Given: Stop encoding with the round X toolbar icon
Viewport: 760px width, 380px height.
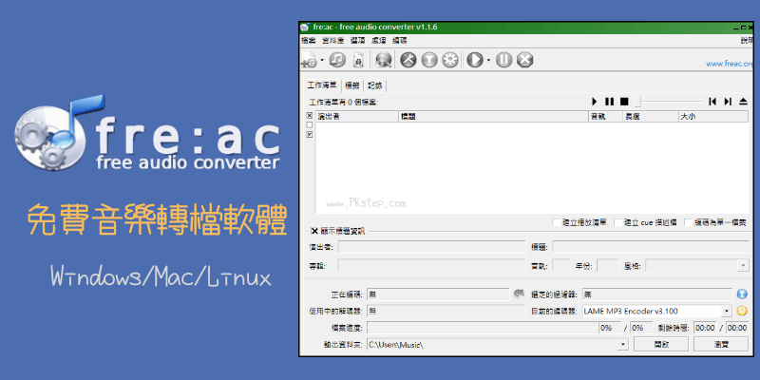Looking at the screenshot, I should [525, 60].
